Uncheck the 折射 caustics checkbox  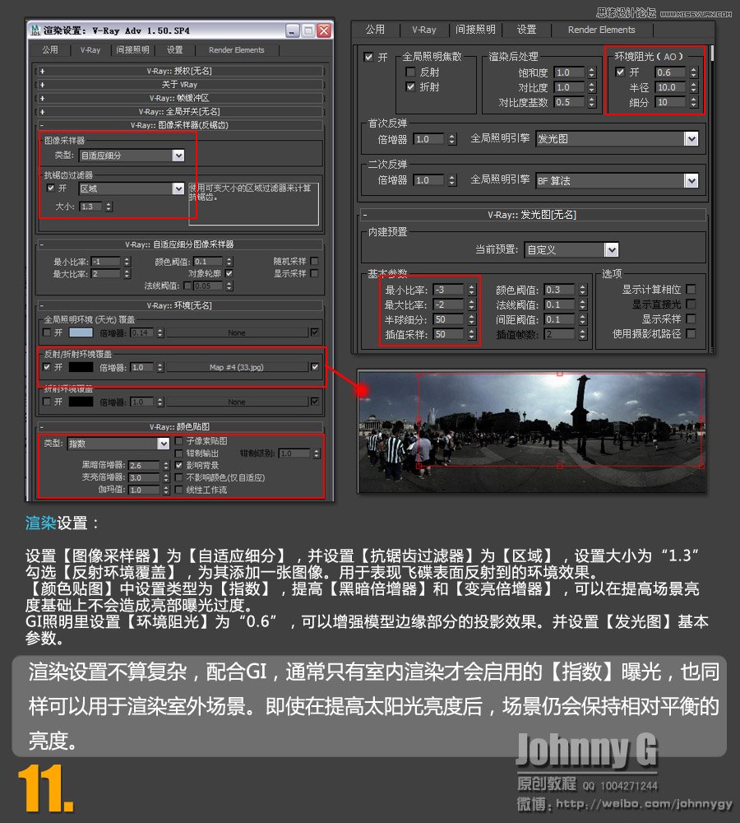pos(410,86)
